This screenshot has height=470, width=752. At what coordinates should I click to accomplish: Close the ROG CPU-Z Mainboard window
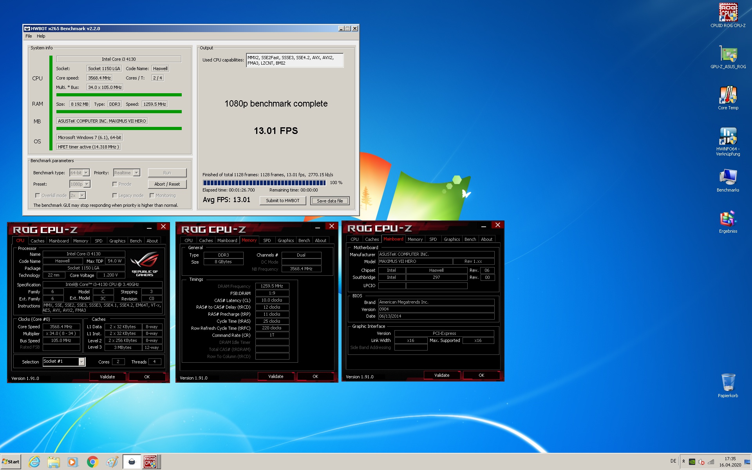point(497,225)
